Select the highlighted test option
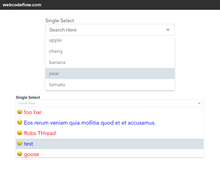The height and width of the screenshot is (169, 220). 109,144
